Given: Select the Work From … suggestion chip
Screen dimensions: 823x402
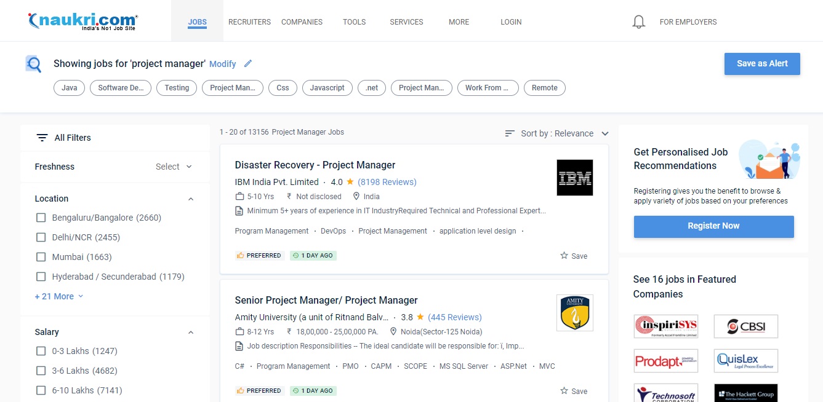Looking at the screenshot, I should (x=488, y=88).
